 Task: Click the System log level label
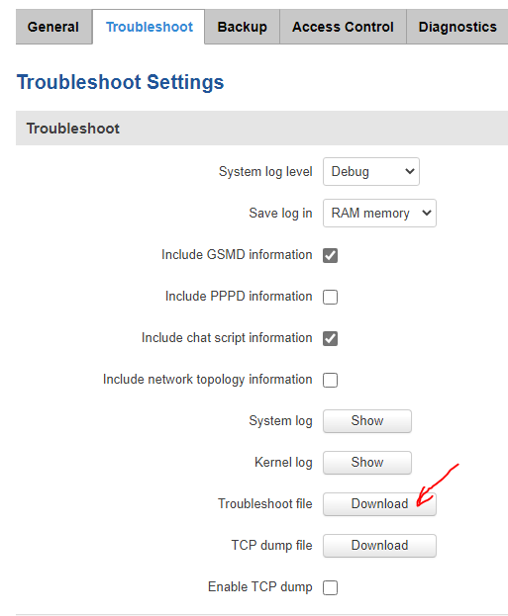265,172
